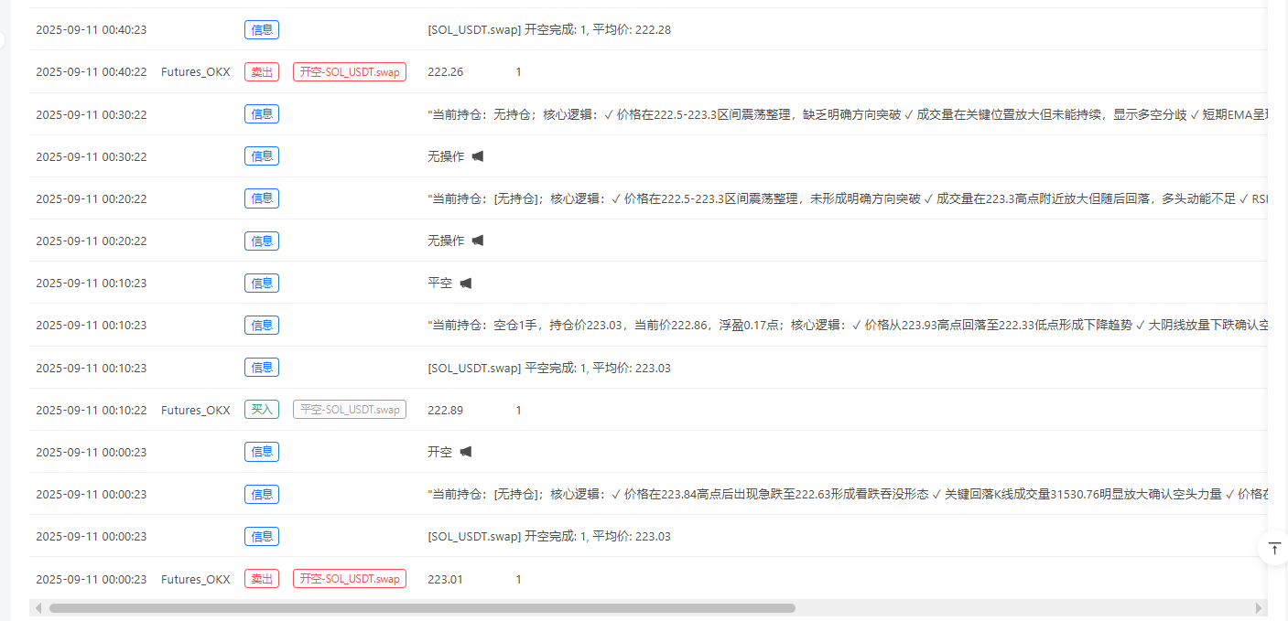The width and height of the screenshot is (1288, 621).
Task: Select the 平空-SOL_USDT.swap tag
Action: [349, 409]
